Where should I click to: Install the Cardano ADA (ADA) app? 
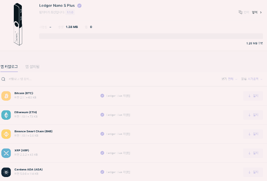click(x=253, y=172)
